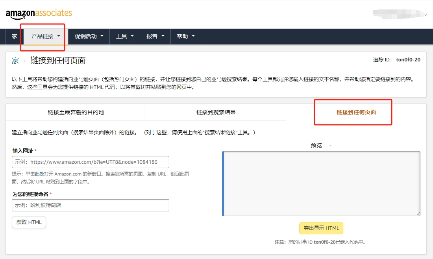
Task: Click the 家 breadcrumb link
Action: (x=15, y=61)
